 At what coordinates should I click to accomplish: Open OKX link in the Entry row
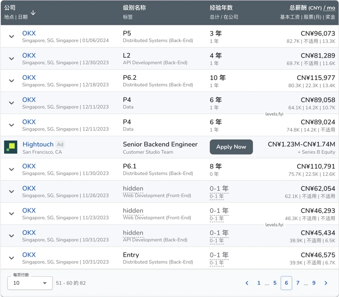point(29,255)
